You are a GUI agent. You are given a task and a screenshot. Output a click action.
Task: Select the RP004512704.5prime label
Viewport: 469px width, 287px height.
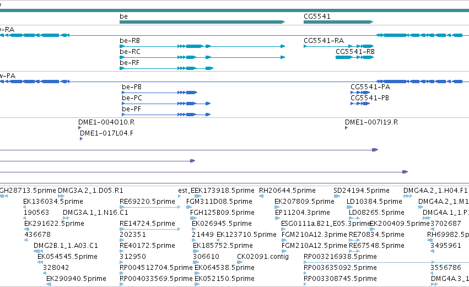[x=156, y=268]
